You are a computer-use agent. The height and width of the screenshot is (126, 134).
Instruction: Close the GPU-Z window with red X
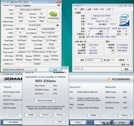click(x=59, y=2)
